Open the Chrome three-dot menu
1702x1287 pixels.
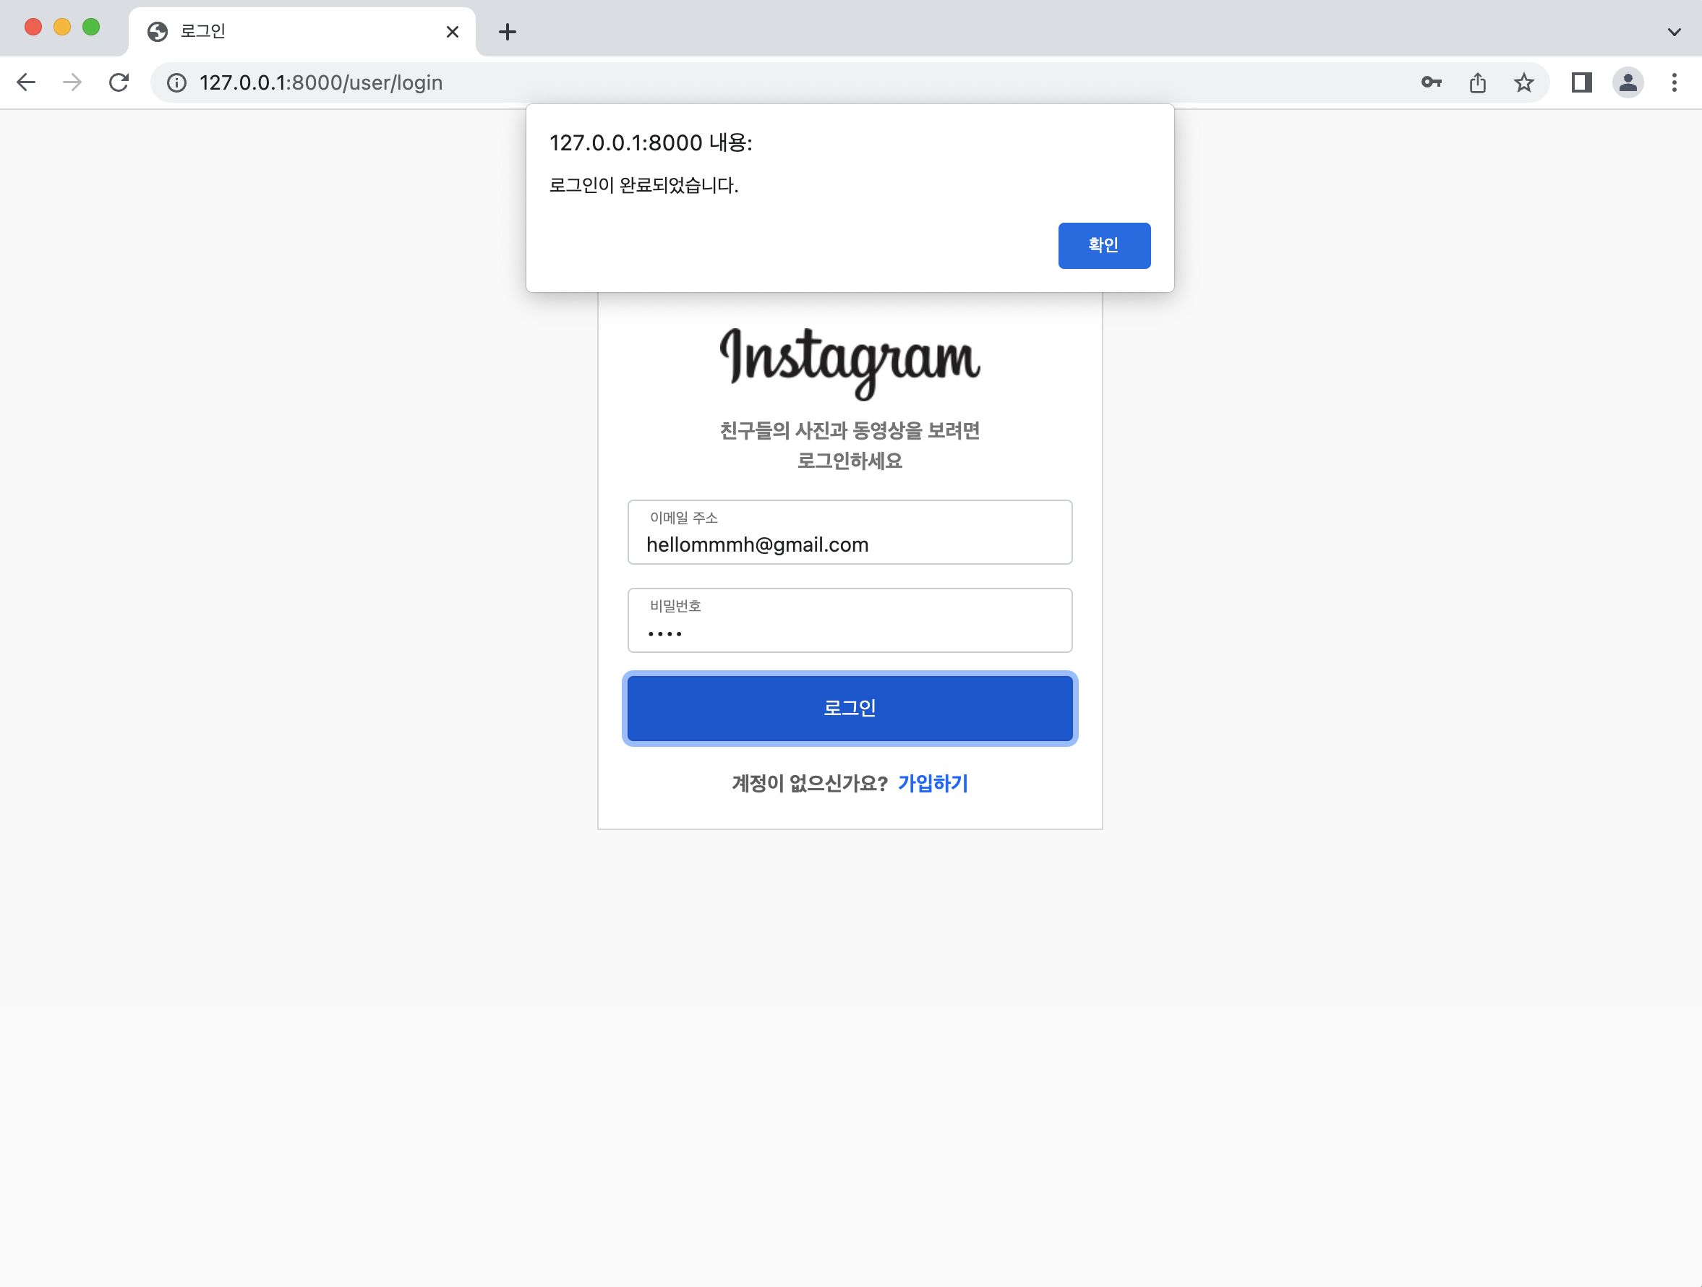[1675, 82]
